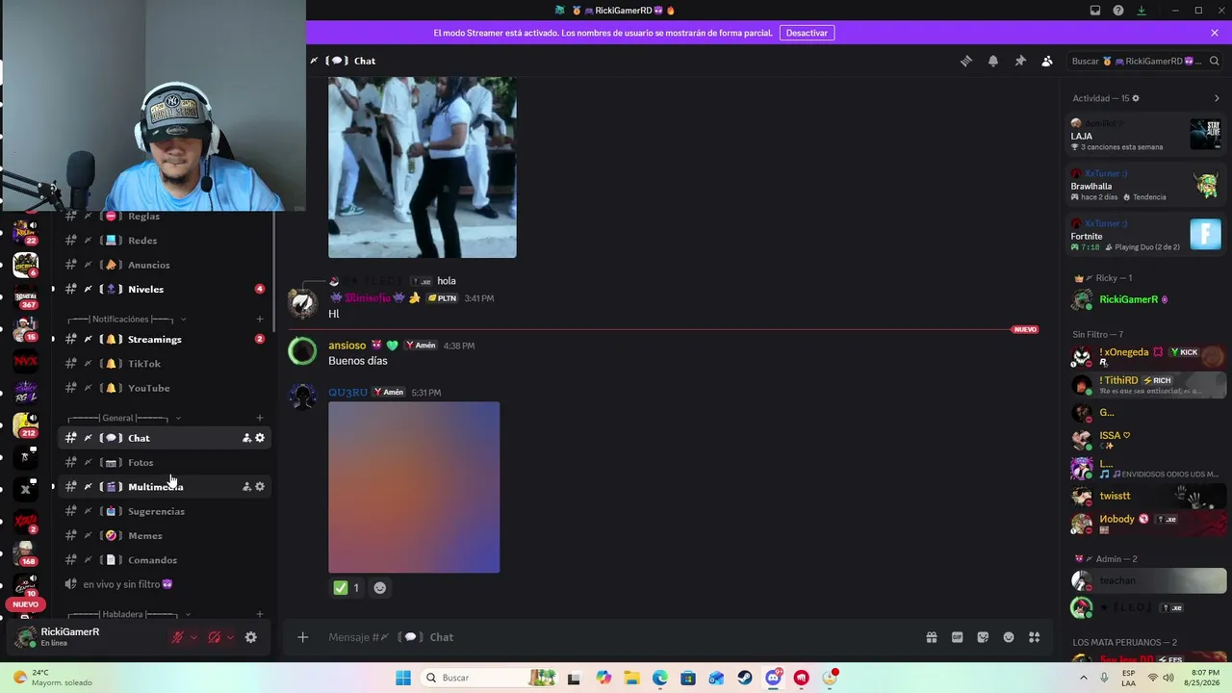
Task: Toggle the checkmark reaction on QU3RU's message
Action: pyautogui.click(x=346, y=588)
